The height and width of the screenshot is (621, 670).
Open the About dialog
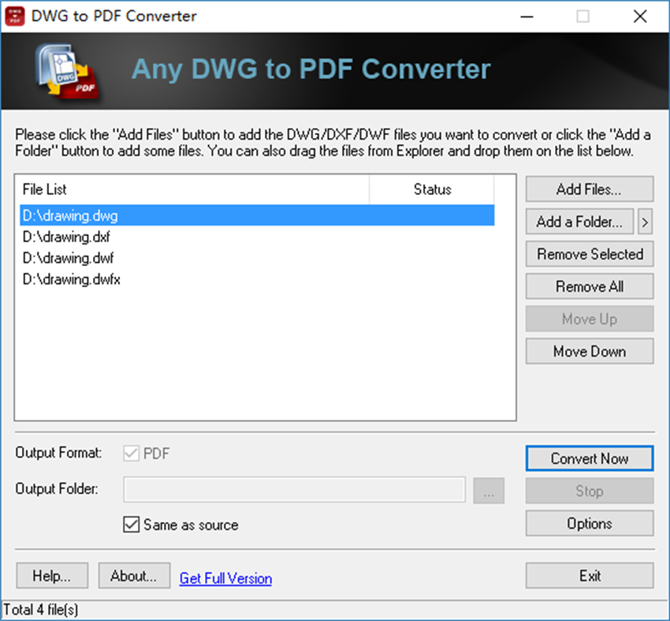coord(134,575)
